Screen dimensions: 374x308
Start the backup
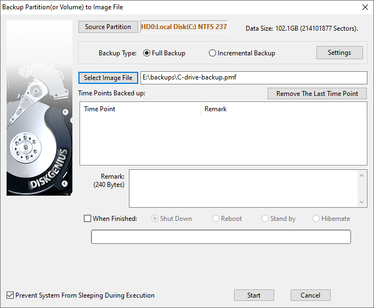point(254,295)
